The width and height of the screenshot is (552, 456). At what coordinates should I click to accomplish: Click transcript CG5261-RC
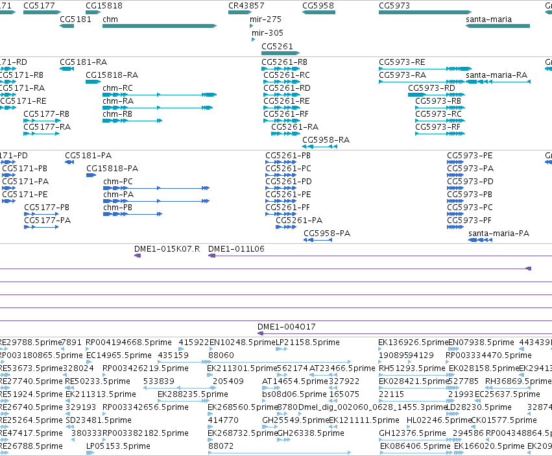pyautogui.click(x=282, y=82)
